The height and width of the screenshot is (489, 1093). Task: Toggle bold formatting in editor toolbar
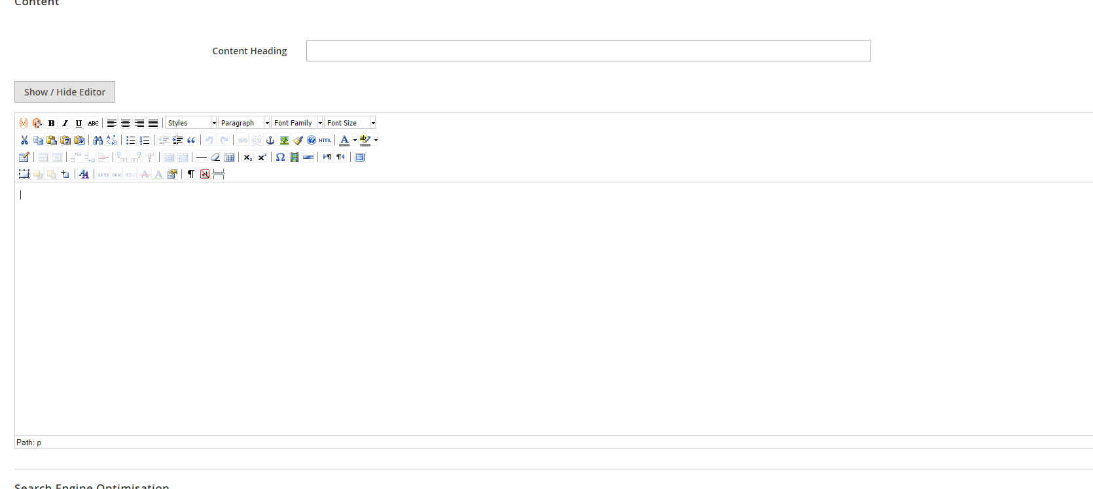pos(52,123)
